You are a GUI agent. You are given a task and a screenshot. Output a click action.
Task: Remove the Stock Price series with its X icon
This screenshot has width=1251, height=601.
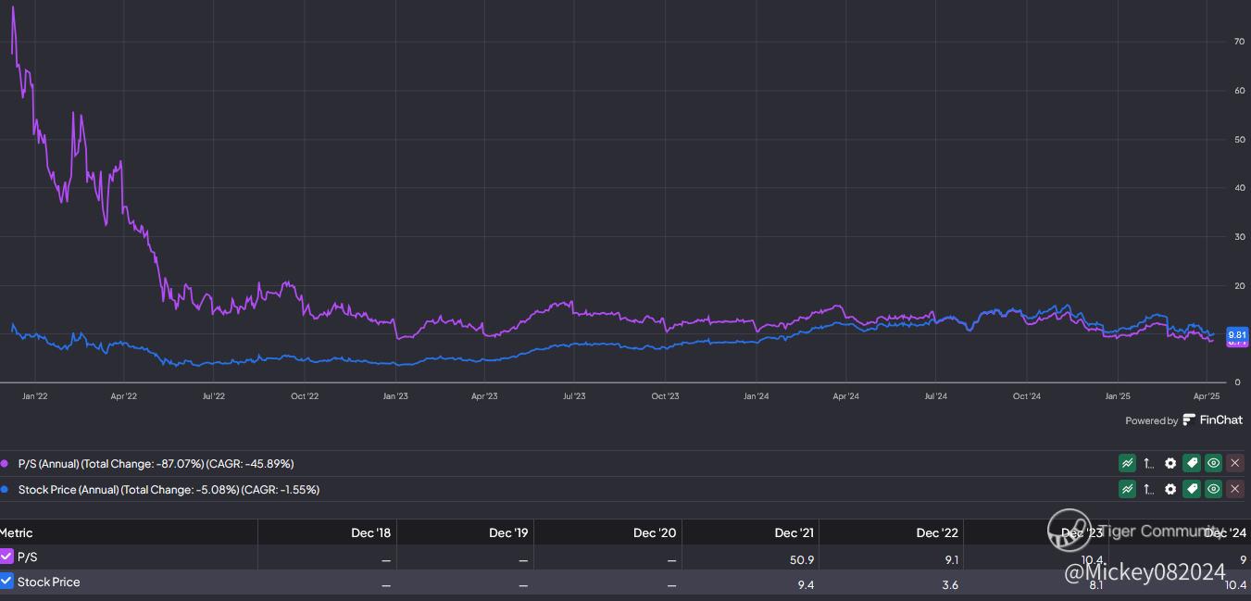pos(1234,489)
